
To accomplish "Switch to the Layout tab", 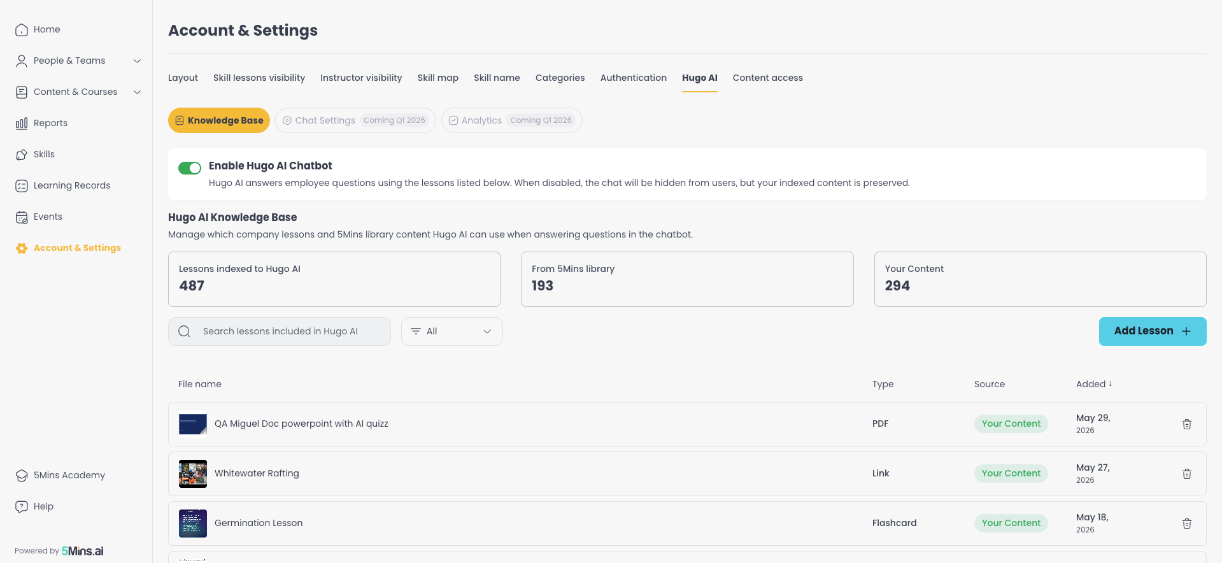I will (183, 78).
